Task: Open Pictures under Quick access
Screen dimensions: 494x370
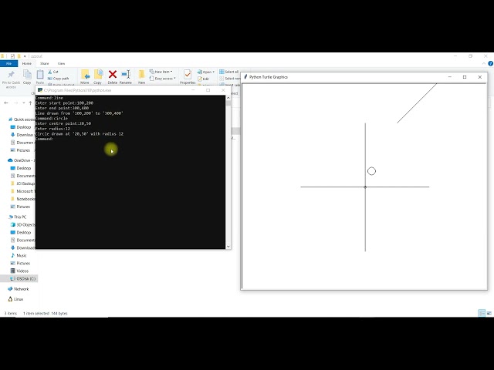Action: click(20, 150)
